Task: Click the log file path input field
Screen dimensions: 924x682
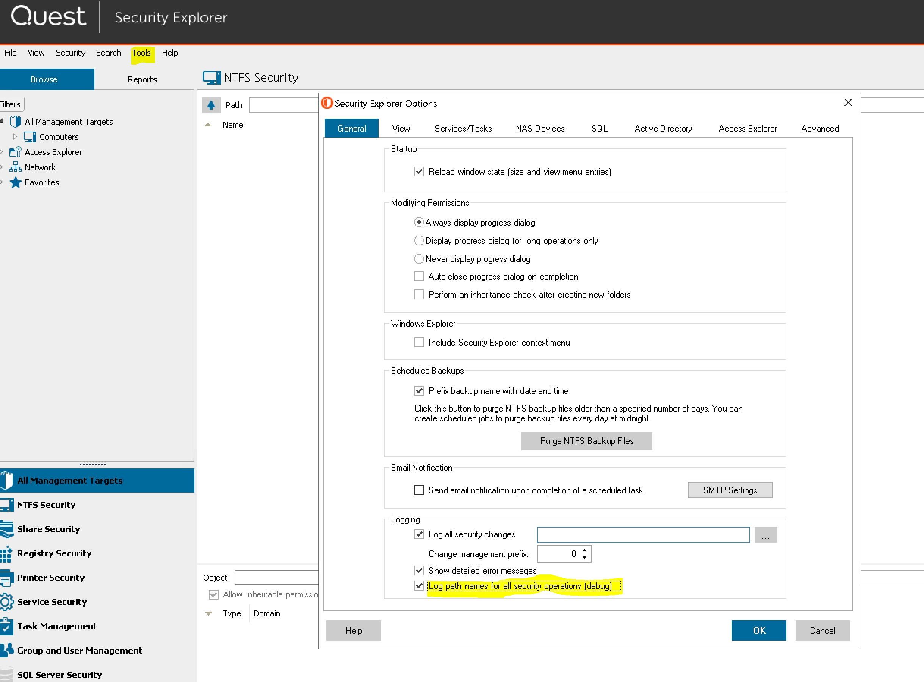Action: pos(644,534)
